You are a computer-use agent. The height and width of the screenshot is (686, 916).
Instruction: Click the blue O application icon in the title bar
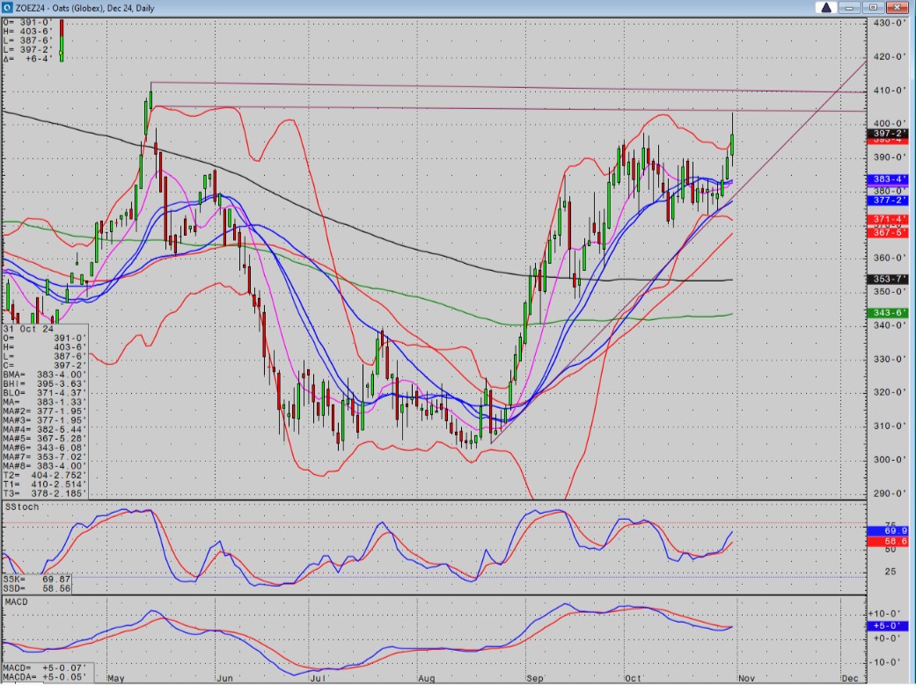pyautogui.click(x=9, y=7)
